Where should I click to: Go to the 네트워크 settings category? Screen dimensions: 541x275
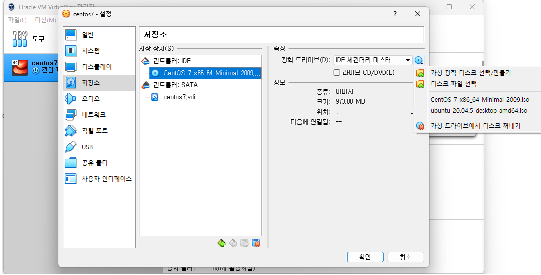click(x=99, y=115)
